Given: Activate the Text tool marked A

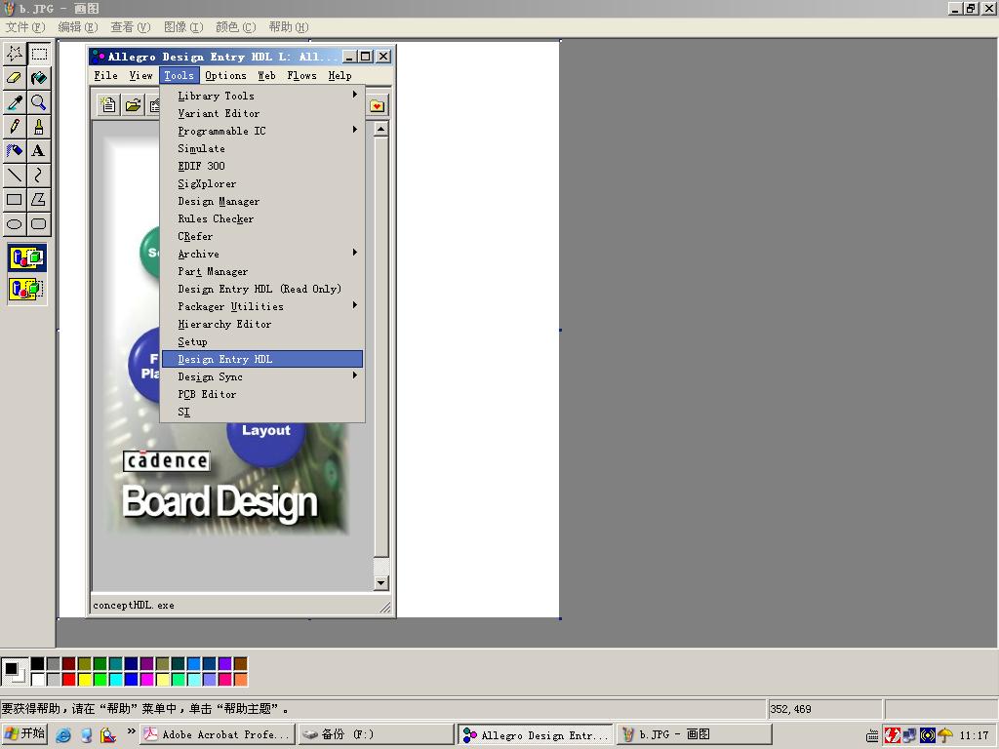Looking at the screenshot, I should click(39, 151).
